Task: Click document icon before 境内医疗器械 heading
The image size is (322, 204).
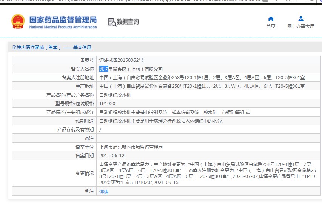Action: pos(14,48)
